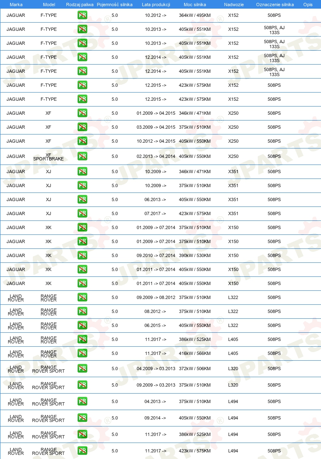Click the Pojemność silnika column header
The width and height of the screenshot is (321, 459).
tap(115, 5)
